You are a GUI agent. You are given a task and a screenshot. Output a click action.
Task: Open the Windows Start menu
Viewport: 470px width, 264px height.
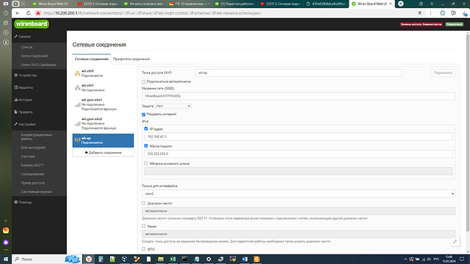(x=5, y=259)
